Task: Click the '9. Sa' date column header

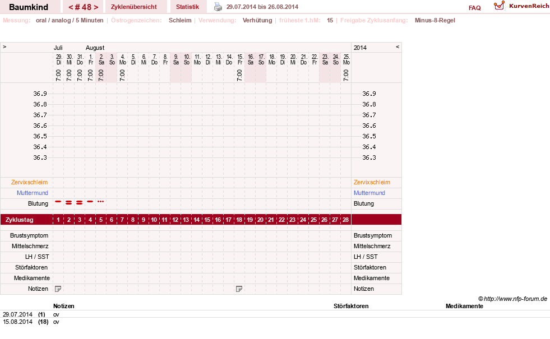Action: pyautogui.click(x=175, y=59)
